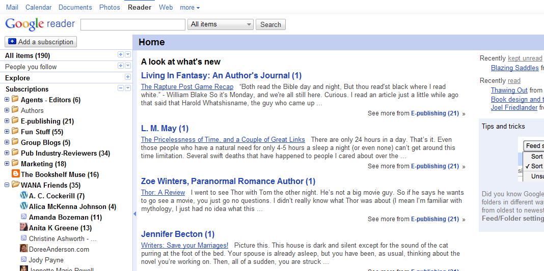Click the feed icon beside Amanda Bozeman
The width and height of the screenshot is (544, 271).
[23, 217]
